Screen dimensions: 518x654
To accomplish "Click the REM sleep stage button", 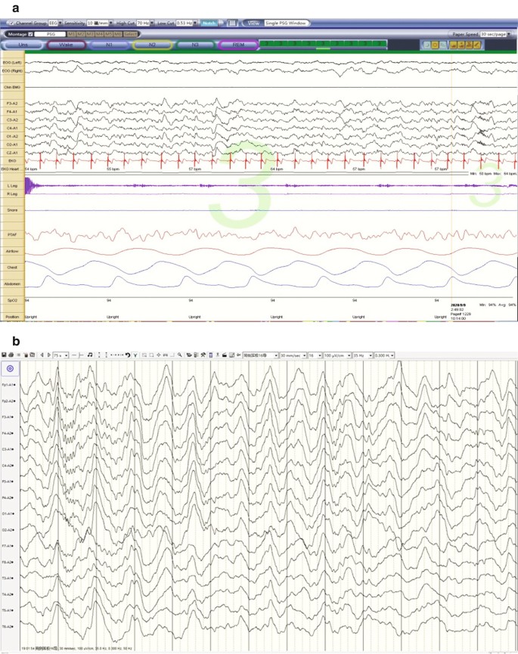I will (x=237, y=45).
